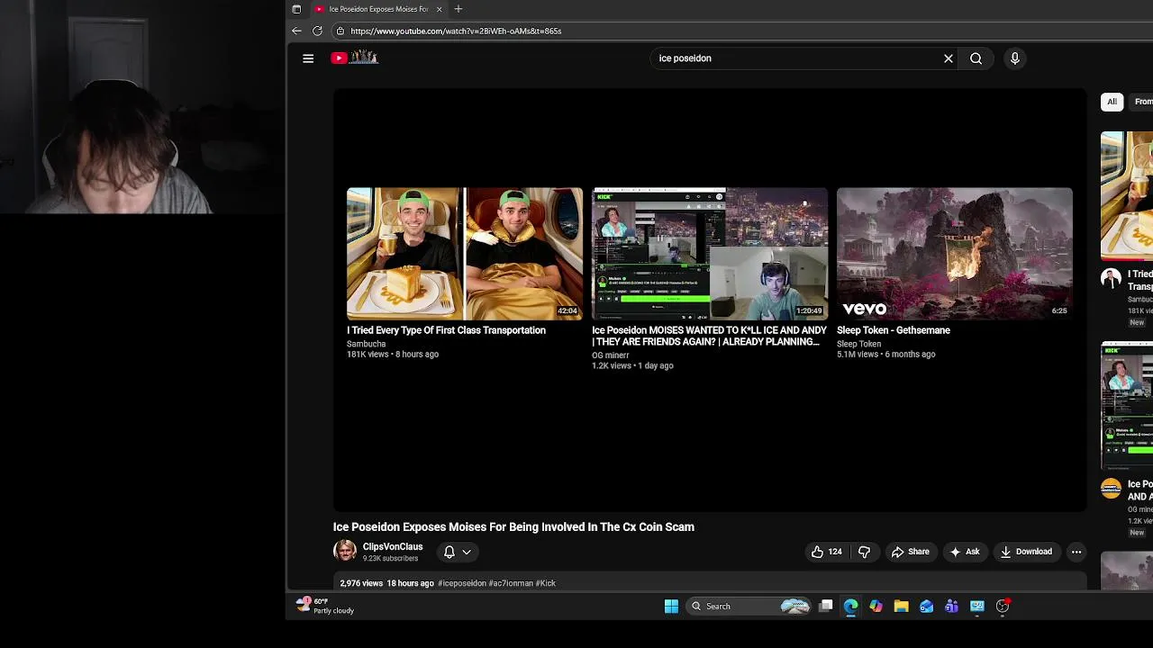Select the All filter chip

click(x=1112, y=102)
